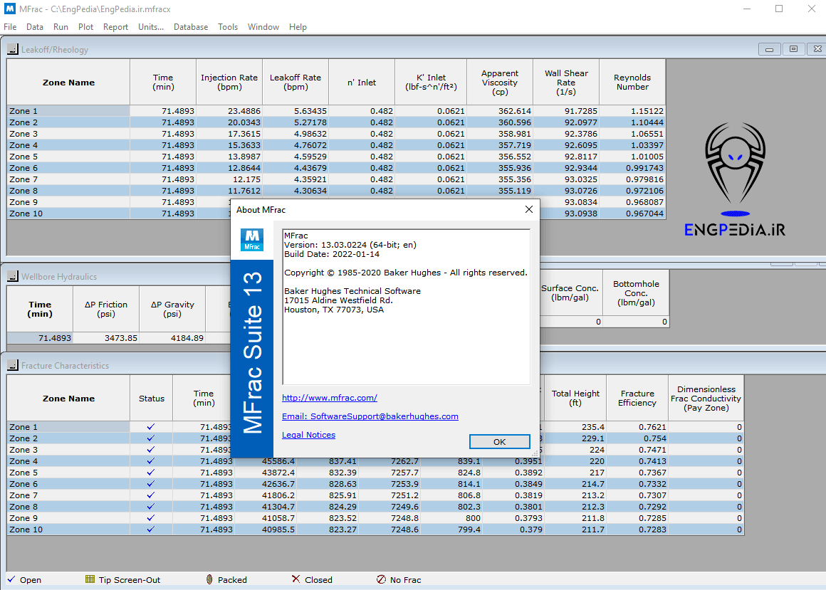
Task: Open the Database menu
Action: click(x=191, y=27)
